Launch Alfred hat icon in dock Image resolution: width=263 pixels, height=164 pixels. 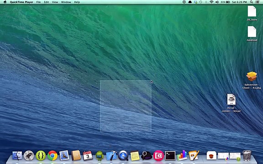(147, 155)
